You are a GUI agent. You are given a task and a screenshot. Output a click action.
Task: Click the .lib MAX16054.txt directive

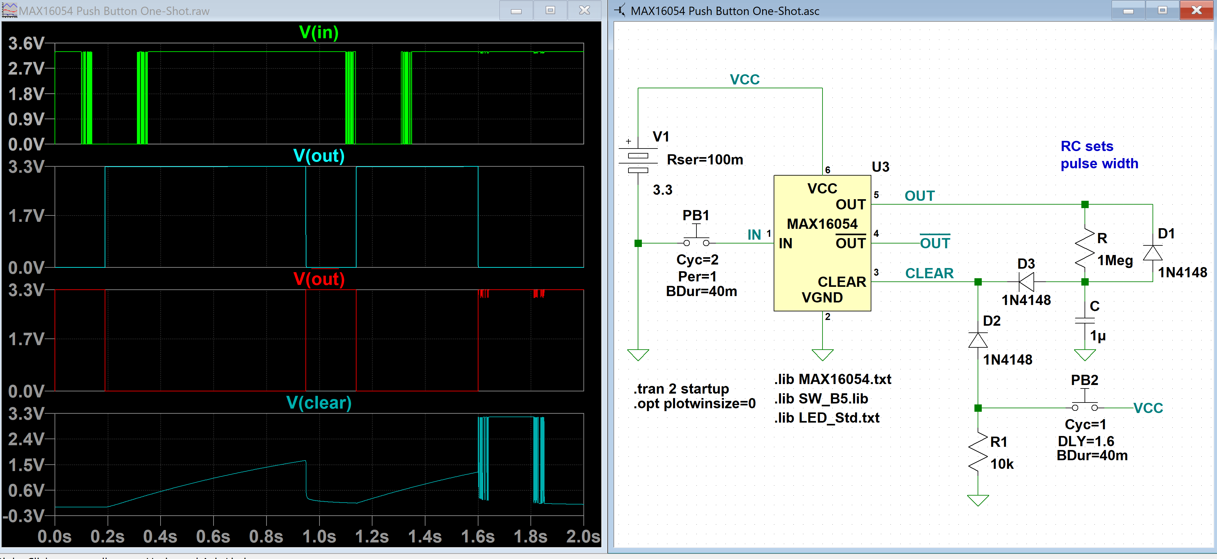[x=832, y=379]
